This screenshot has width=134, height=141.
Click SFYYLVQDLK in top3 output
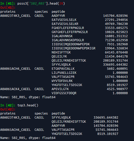pyautogui.click(x=61, y=118)
